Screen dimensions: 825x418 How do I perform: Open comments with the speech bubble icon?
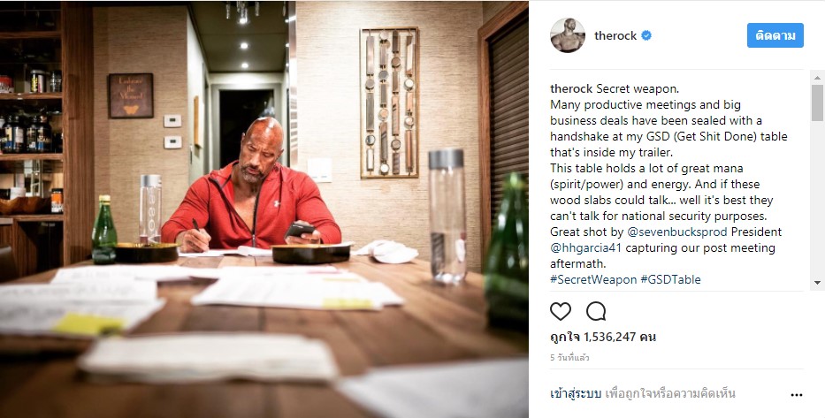[596, 311]
